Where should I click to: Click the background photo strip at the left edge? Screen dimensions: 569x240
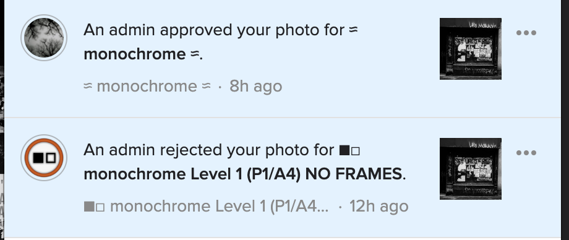point(2,120)
